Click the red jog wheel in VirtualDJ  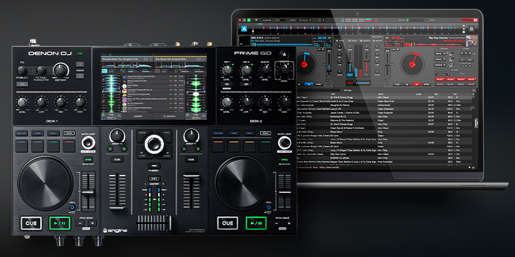tap(412, 64)
